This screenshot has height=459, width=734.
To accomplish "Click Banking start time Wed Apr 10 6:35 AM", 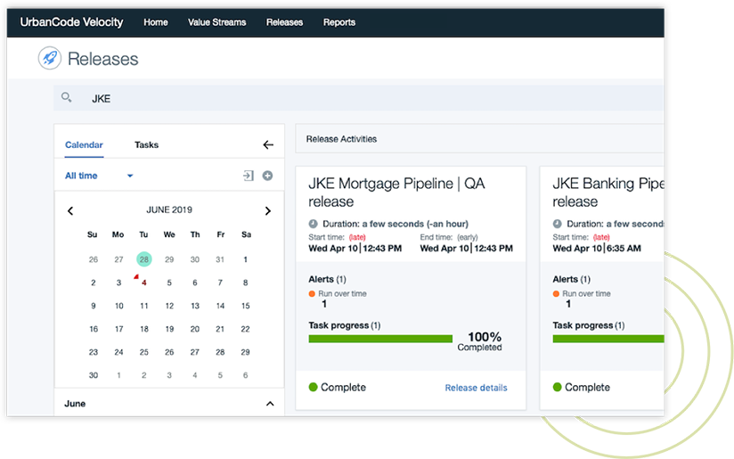I will coord(597,249).
